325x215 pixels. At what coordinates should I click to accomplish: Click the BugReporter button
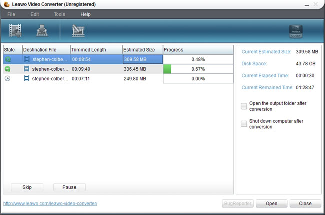coord(237,204)
